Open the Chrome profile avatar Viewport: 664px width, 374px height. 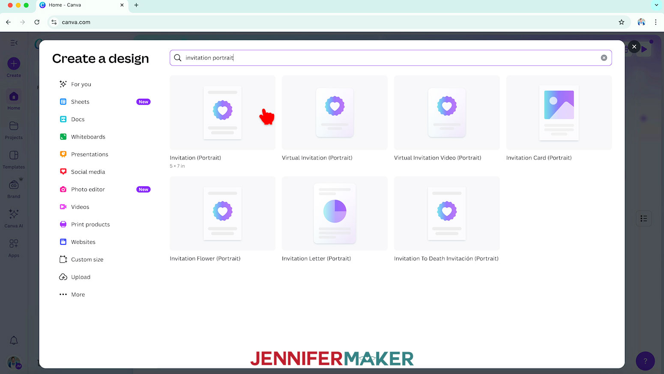click(x=641, y=22)
